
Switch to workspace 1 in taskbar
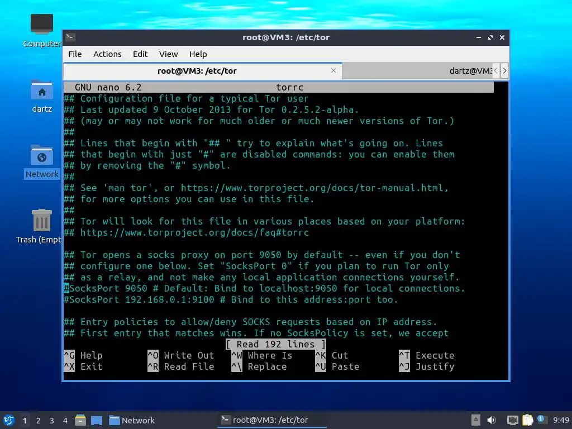25,421
